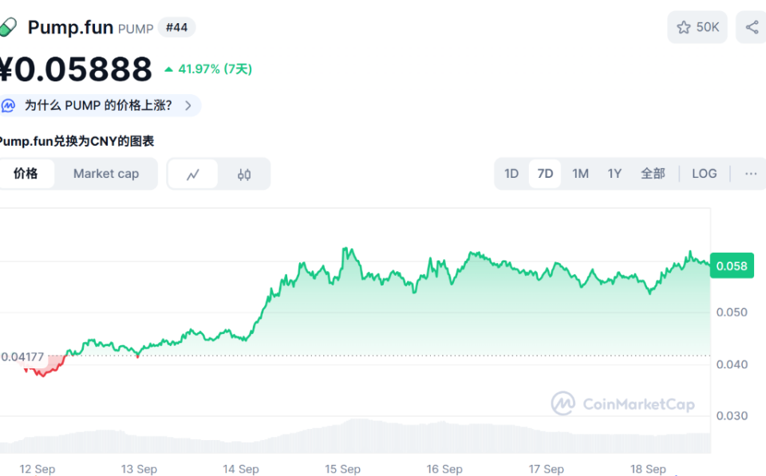Click the #44 rank badge
This screenshot has height=476, width=766.
pos(176,27)
